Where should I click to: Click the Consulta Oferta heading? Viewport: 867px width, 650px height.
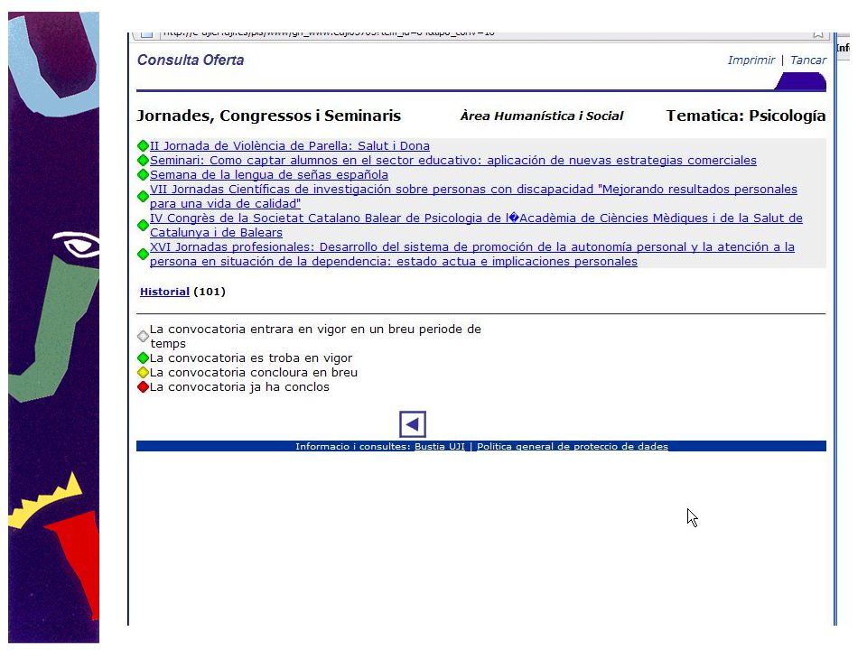(191, 60)
